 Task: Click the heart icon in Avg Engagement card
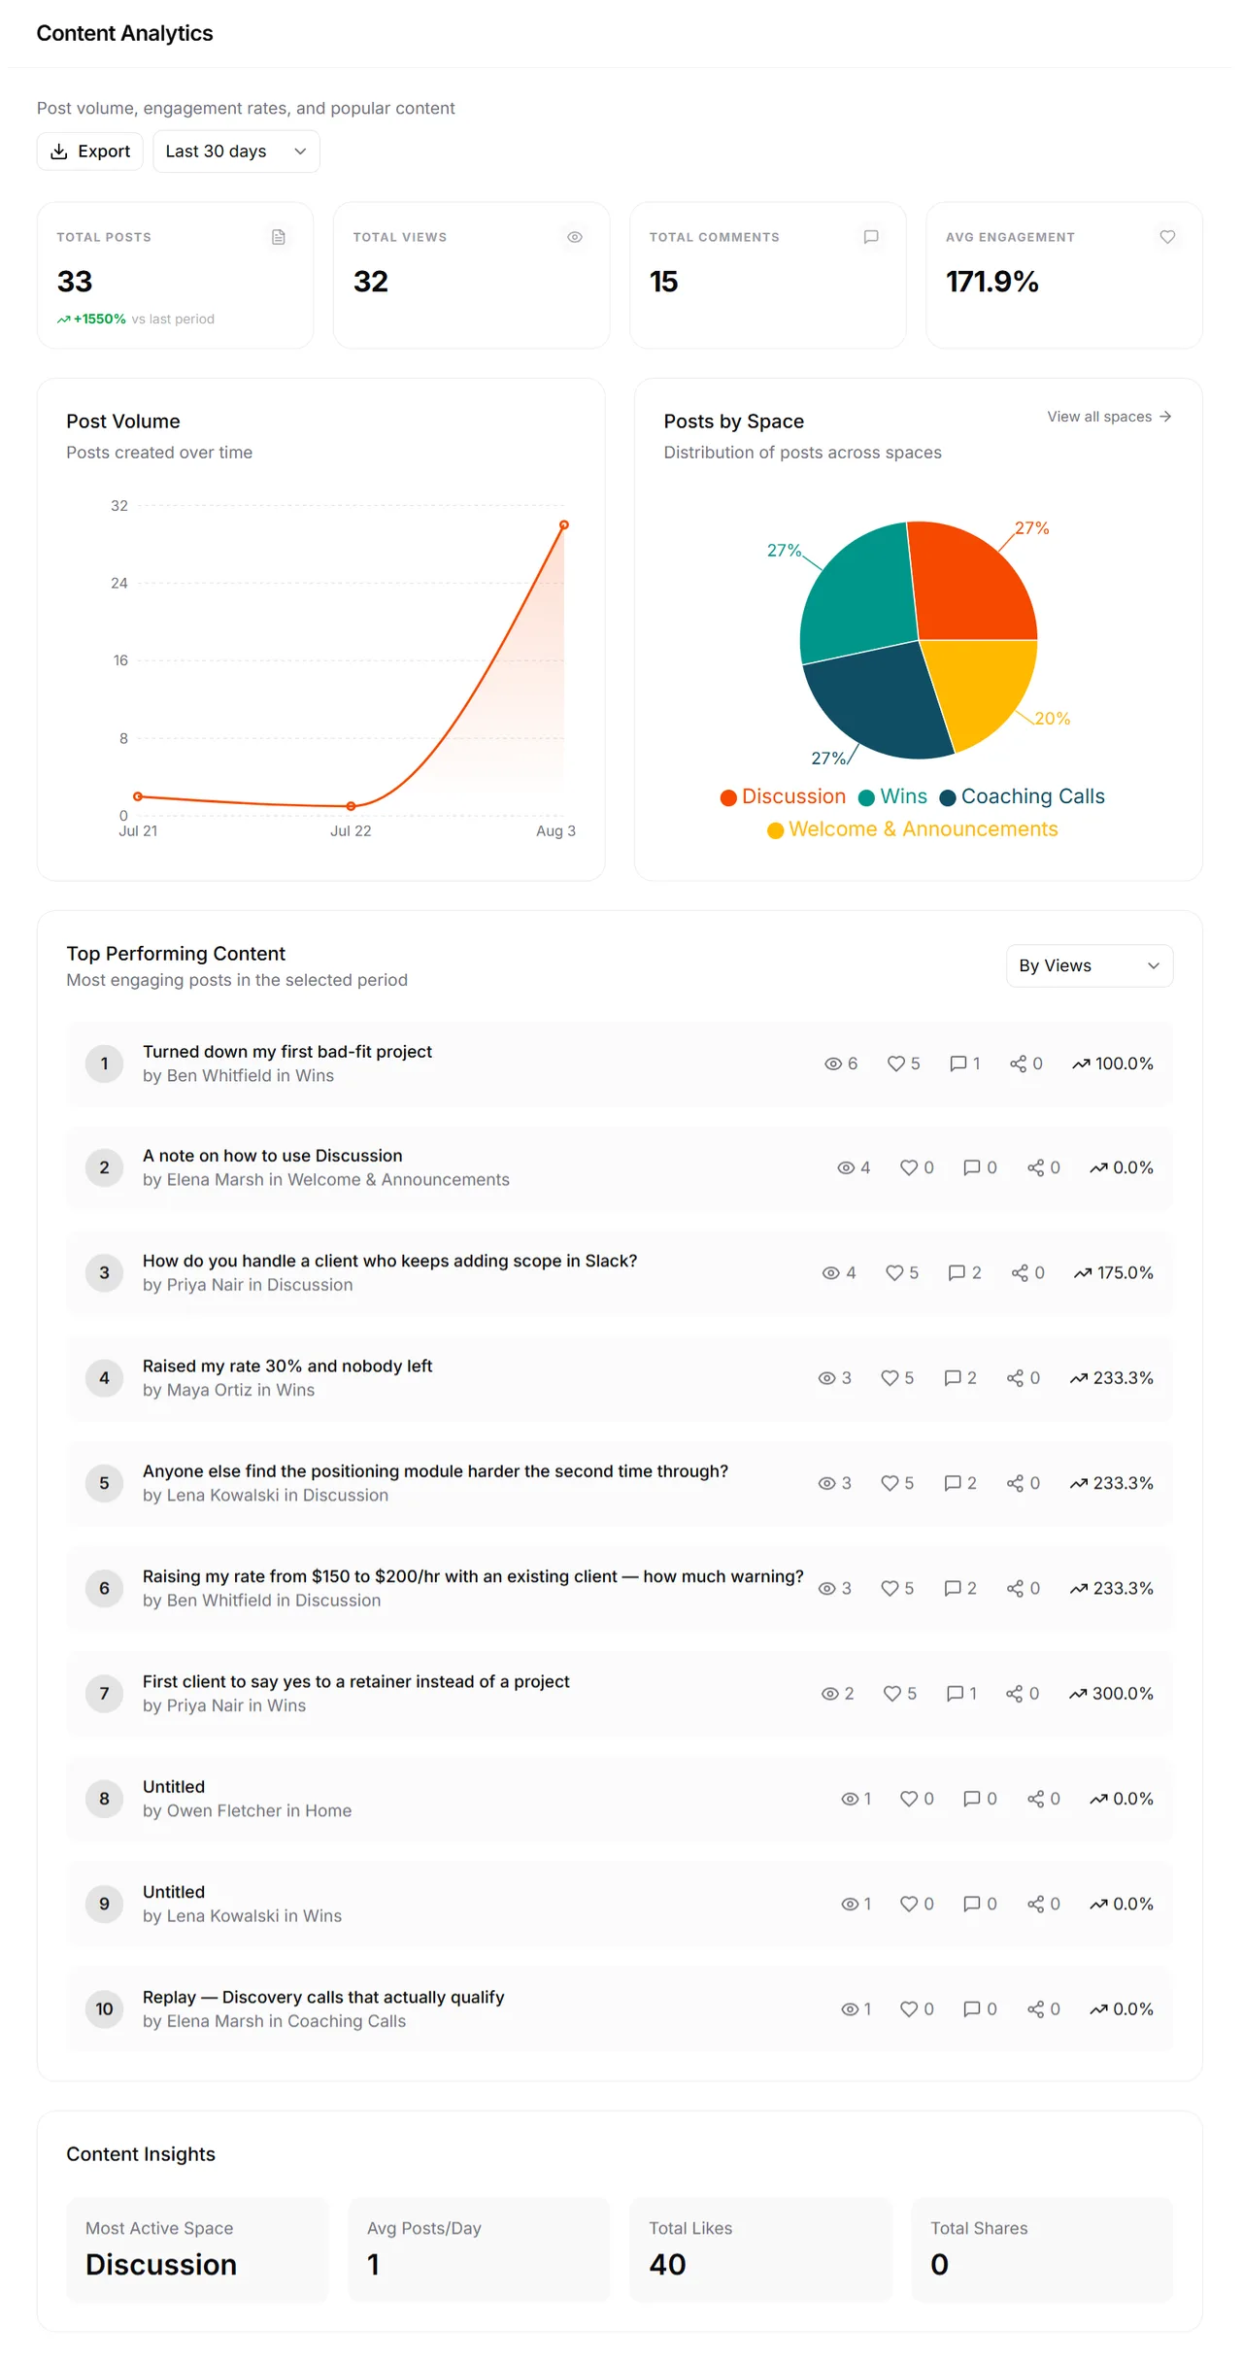[1167, 237]
